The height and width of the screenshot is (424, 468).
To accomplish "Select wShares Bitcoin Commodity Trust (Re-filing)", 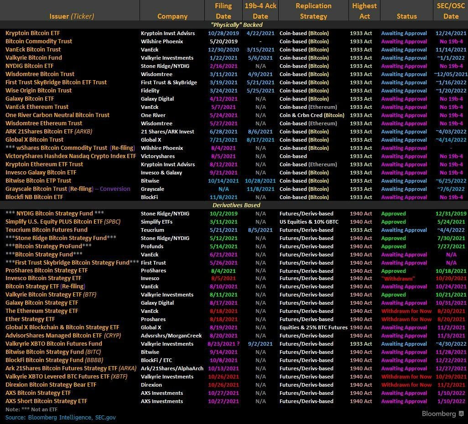I will (70, 148).
